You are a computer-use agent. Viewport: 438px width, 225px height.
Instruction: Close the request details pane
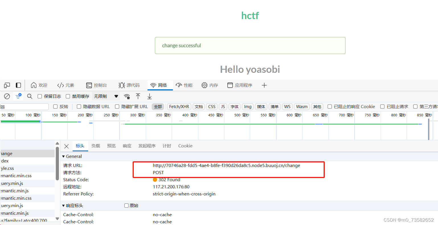coord(66,146)
